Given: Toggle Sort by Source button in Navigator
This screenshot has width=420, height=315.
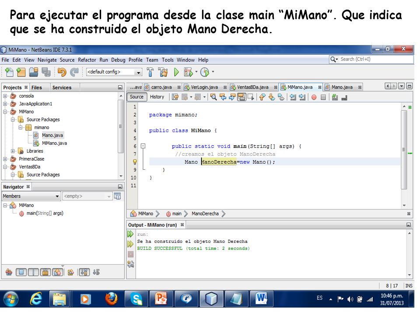Looking at the screenshot, I should [96, 273].
